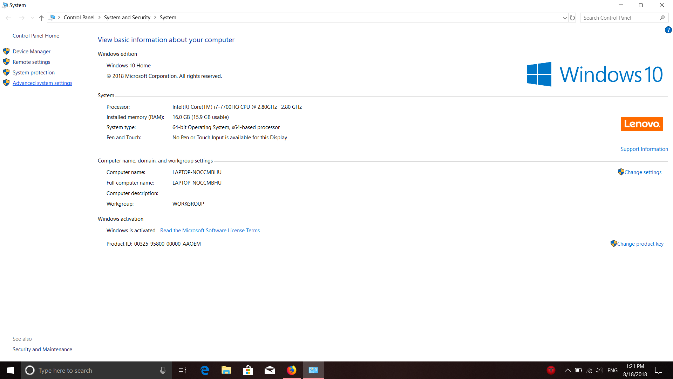Open File Explorer from taskbar

pos(226,370)
